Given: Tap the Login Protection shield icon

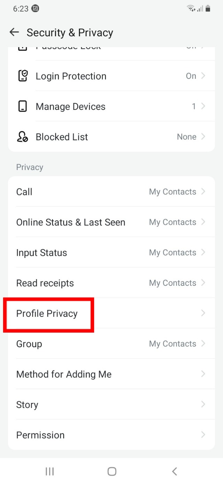Looking at the screenshot, I should pos(23,76).
